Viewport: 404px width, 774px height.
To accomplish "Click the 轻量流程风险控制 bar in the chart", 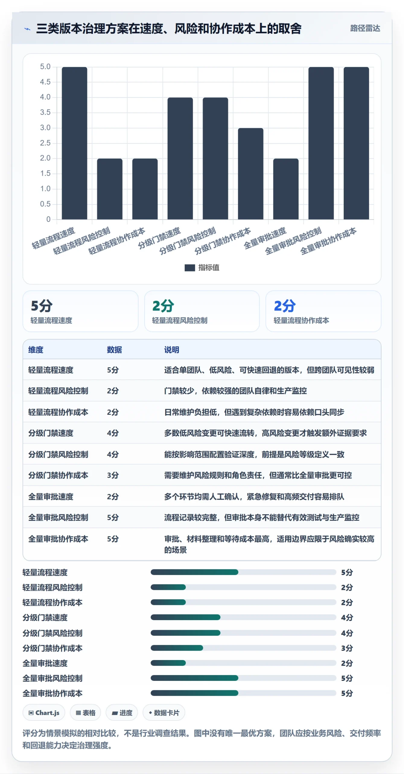I will pyautogui.click(x=110, y=189).
